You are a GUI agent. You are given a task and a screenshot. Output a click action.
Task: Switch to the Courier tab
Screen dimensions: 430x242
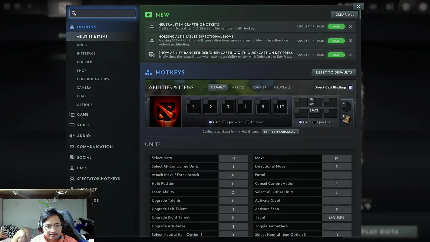(259, 87)
